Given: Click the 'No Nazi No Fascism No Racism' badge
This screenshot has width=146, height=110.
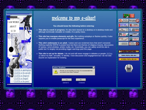Looking at the screenshot, I should click(134, 44).
